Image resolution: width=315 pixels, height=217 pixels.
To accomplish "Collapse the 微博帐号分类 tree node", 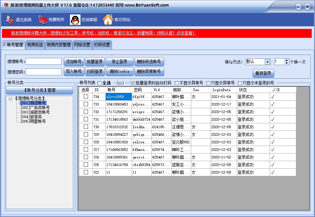I will point(10,99).
